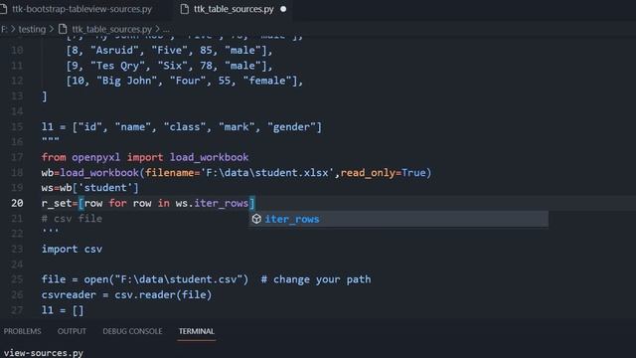
Task: Click the 'F:\data\student.xlsx' string
Action: pyautogui.click(x=267, y=172)
